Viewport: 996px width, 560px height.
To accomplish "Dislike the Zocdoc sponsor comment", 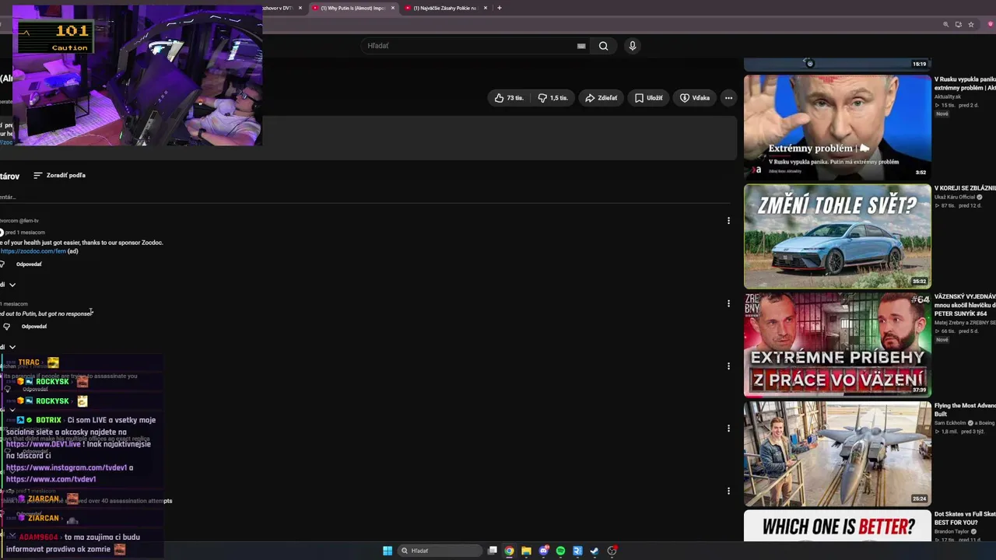I will click(2, 264).
